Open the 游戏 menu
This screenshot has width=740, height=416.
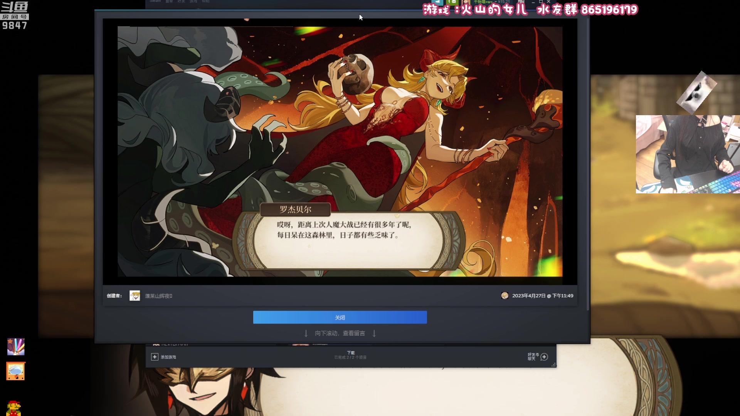194,2
